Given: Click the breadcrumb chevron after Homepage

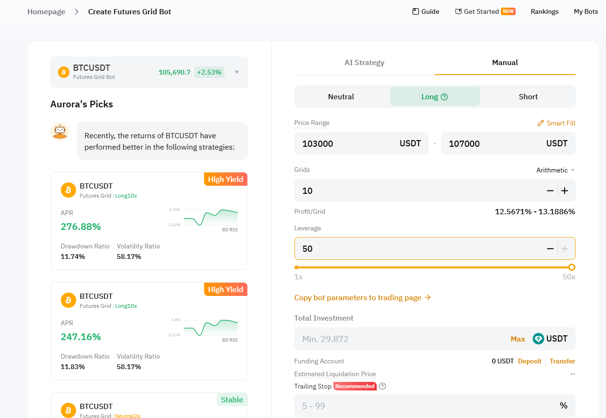Looking at the screenshot, I should 77,11.
